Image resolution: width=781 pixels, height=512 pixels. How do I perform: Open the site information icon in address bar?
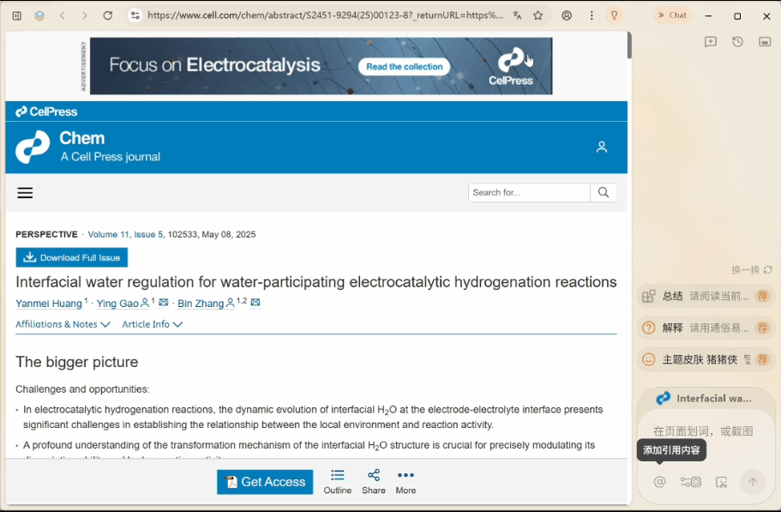[135, 15]
